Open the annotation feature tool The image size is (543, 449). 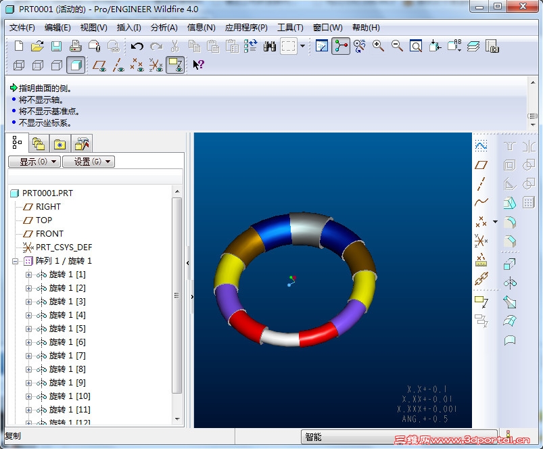click(481, 302)
